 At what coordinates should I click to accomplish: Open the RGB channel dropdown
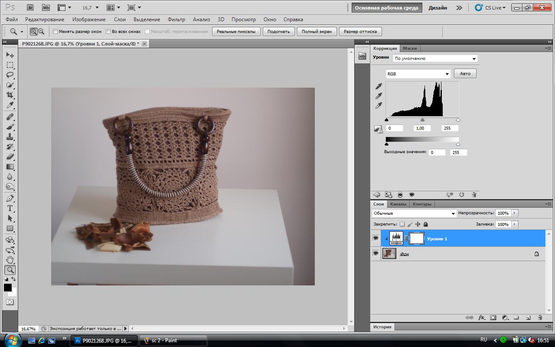(418, 74)
